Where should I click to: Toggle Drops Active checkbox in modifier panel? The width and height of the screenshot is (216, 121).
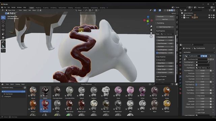pos(196,96)
